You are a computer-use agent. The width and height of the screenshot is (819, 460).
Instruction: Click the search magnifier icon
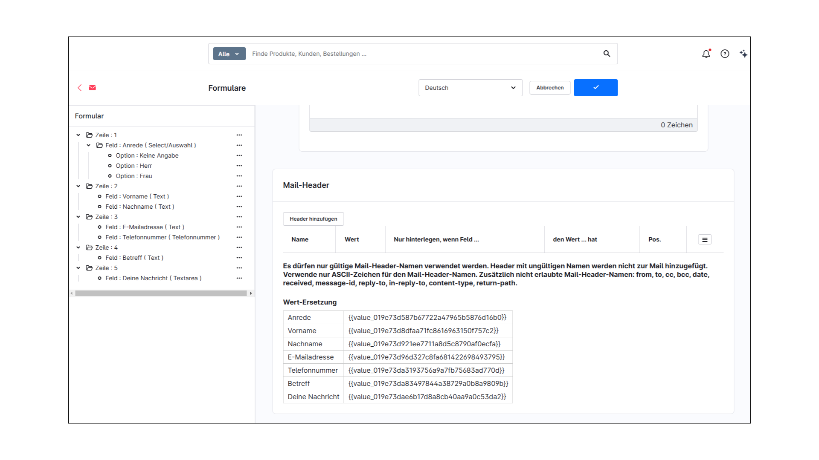point(607,54)
